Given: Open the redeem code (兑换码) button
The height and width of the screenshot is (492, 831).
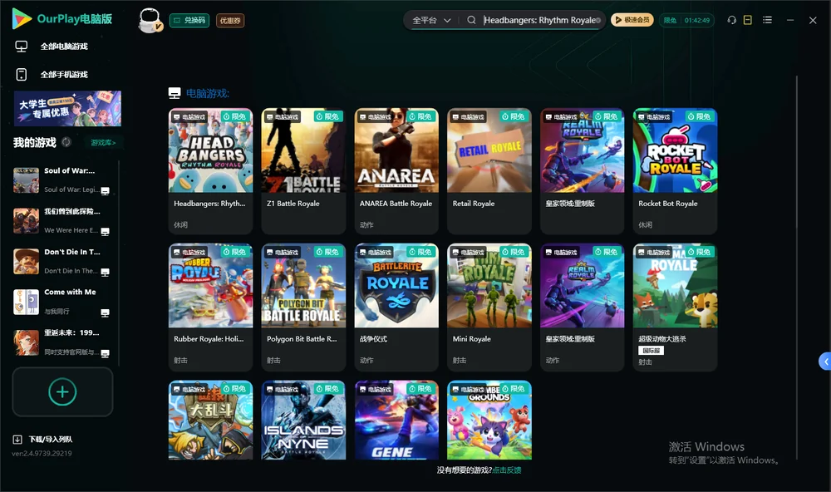Looking at the screenshot, I should 189,21.
